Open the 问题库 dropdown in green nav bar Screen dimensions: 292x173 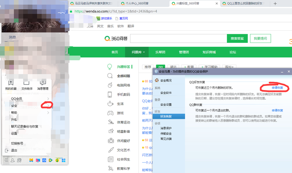point(137,52)
